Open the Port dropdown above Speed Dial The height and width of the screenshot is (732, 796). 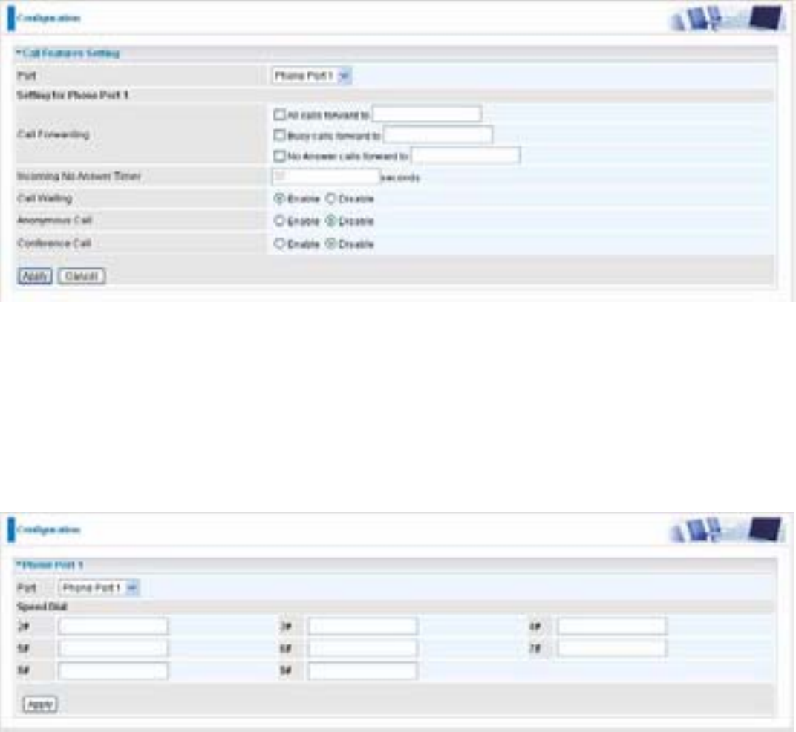tap(99, 588)
